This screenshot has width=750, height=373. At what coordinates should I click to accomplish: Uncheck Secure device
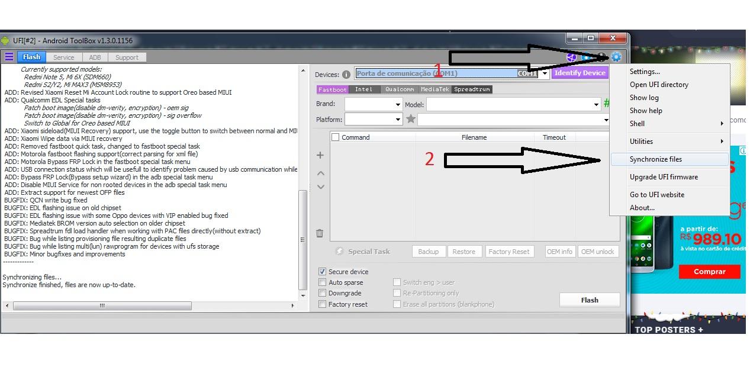coord(323,272)
